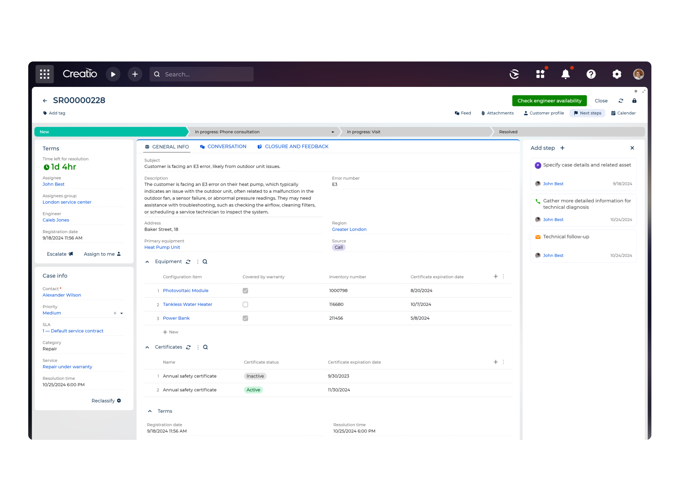Switch to the Conversation tab
The height and width of the screenshot is (502, 679).
[x=227, y=146]
